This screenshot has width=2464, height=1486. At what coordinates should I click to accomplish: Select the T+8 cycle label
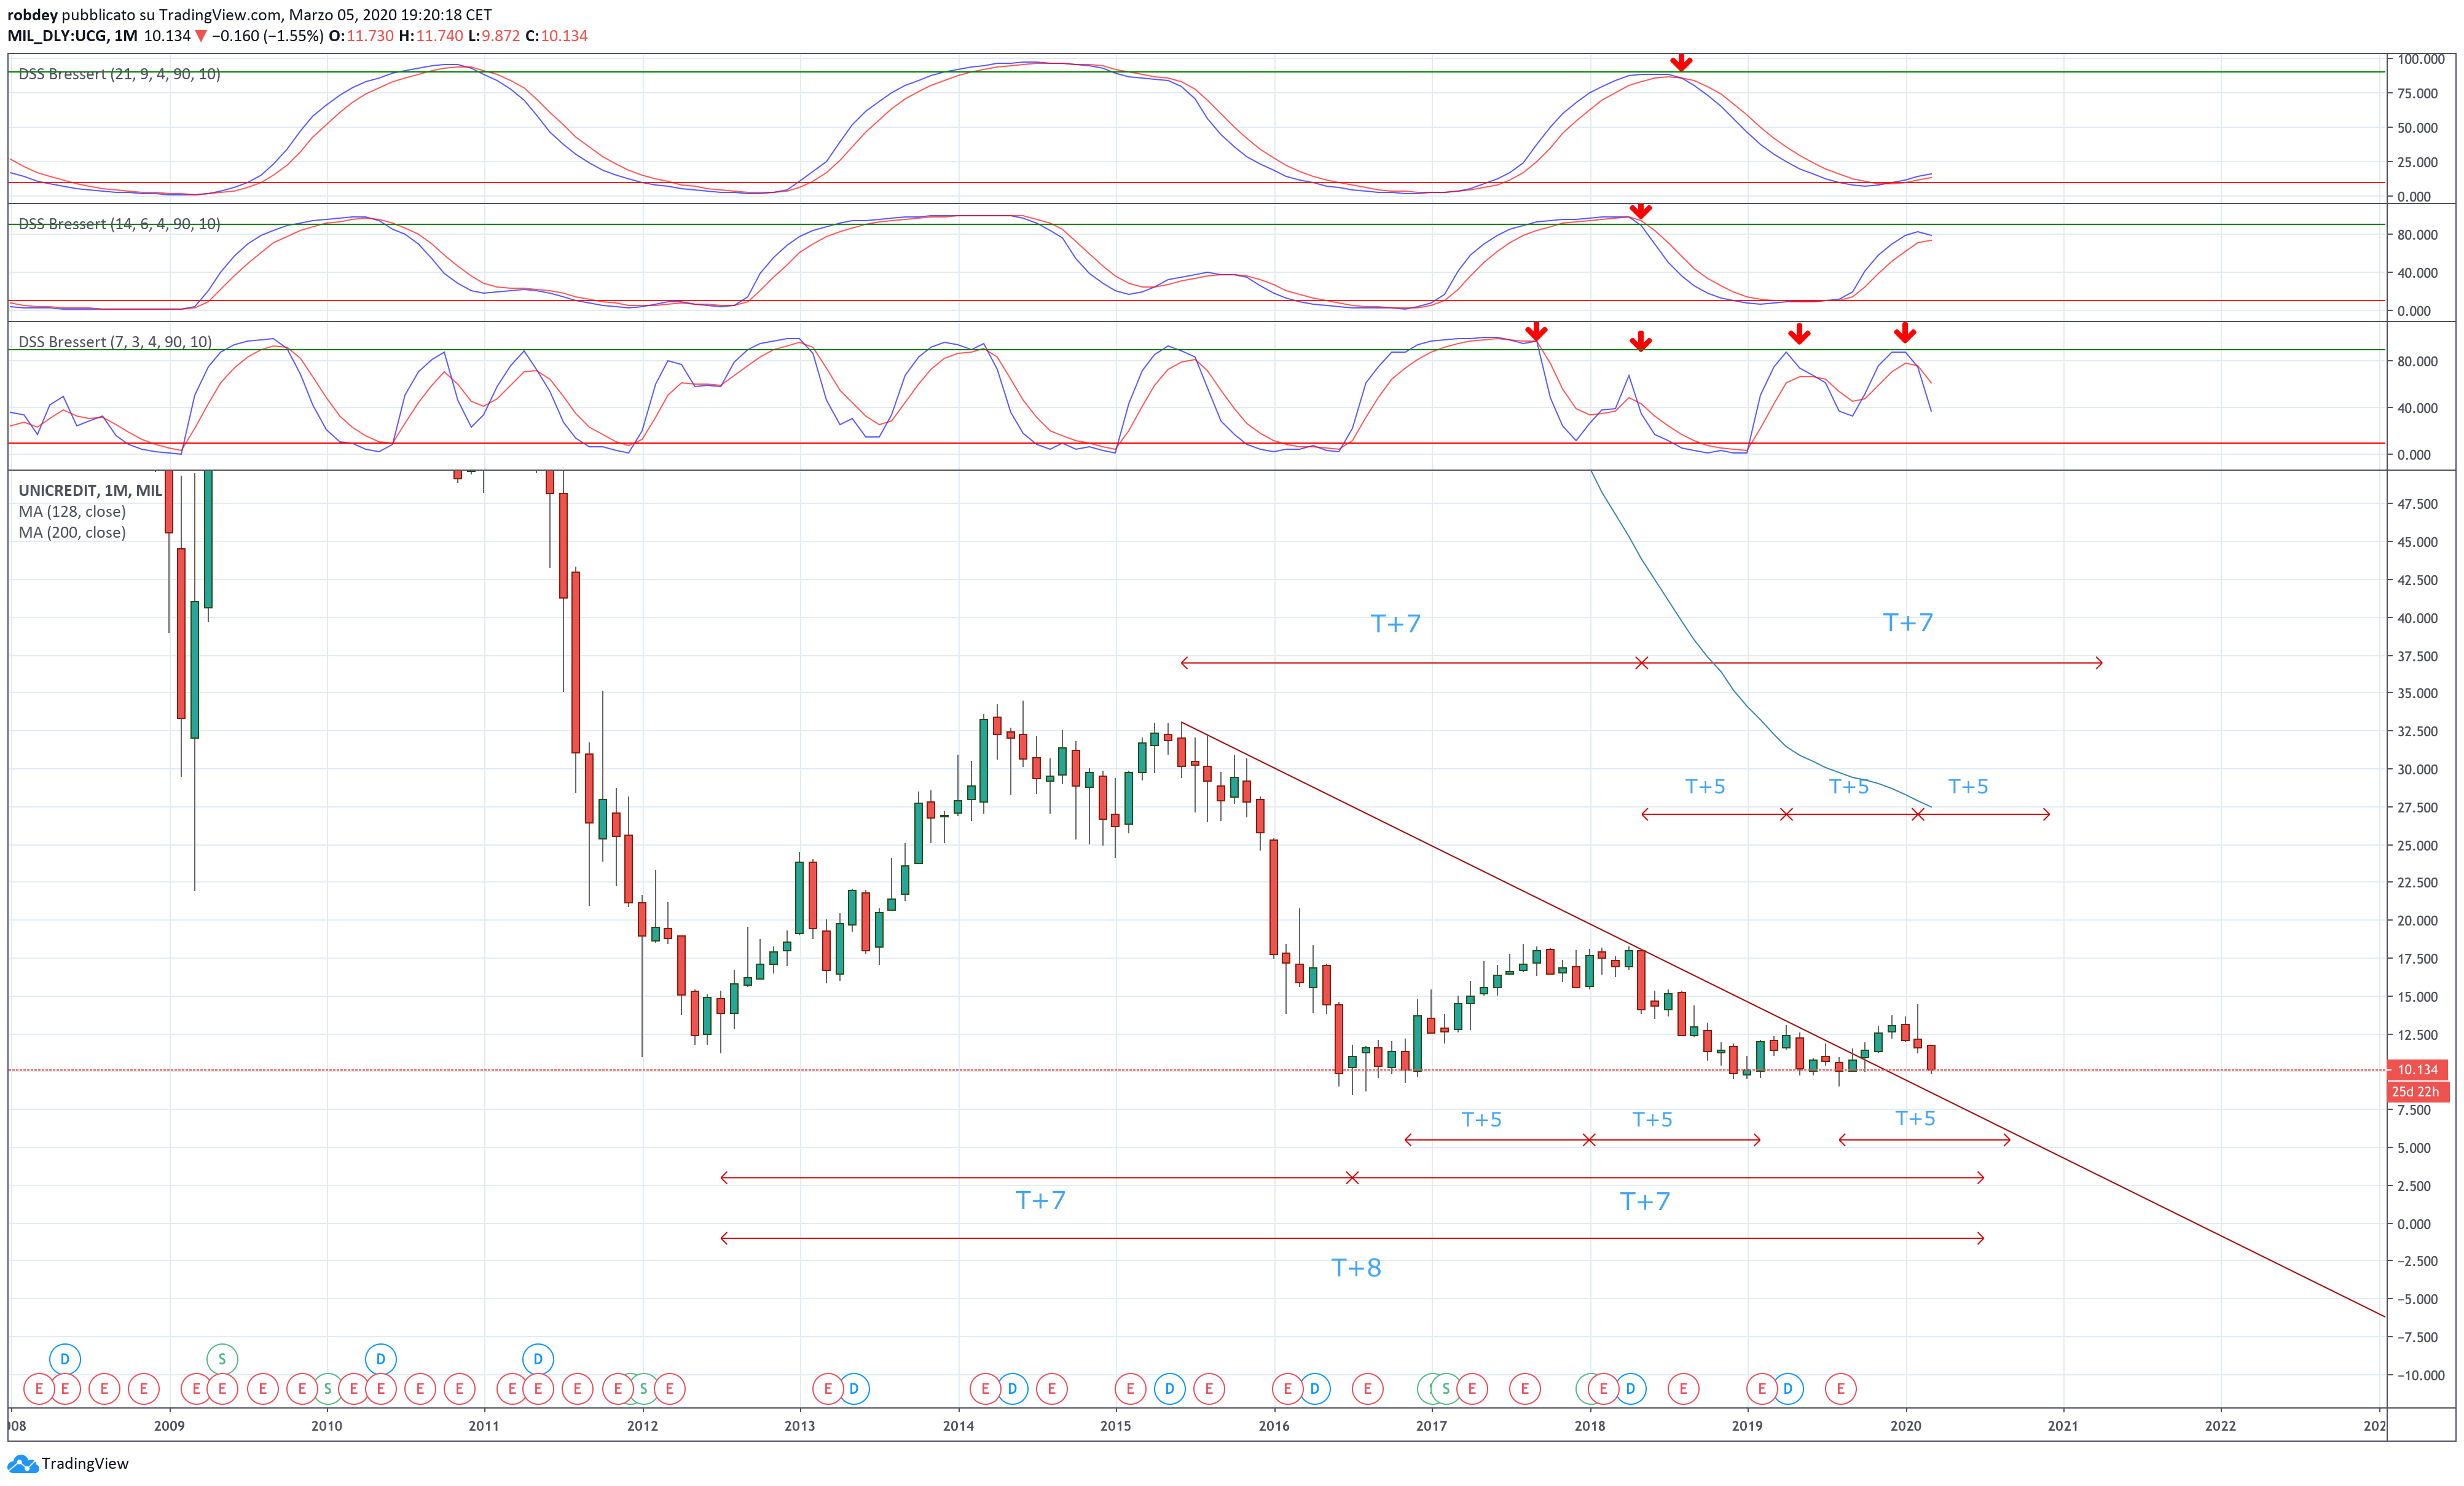1356,1268
